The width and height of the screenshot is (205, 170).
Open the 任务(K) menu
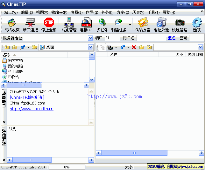[107, 12]
